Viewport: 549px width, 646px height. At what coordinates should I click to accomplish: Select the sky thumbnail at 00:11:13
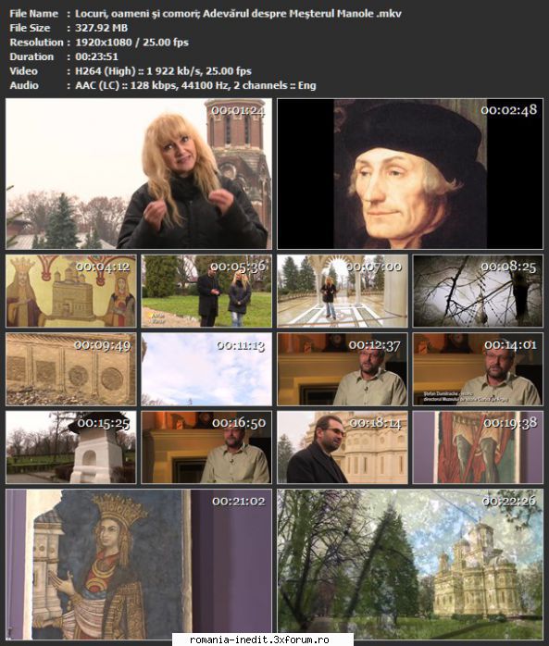206,369
